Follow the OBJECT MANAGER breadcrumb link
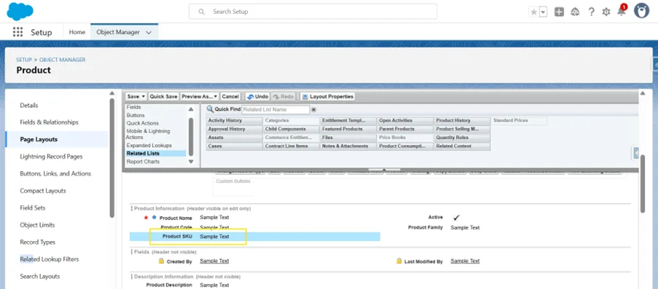Image resolution: width=658 pixels, height=289 pixels. click(x=63, y=60)
